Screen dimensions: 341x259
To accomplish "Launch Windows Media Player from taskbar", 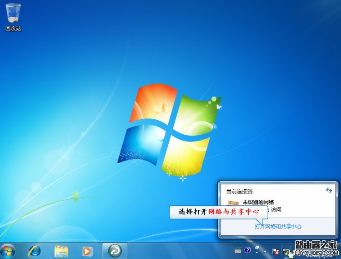I will (87, 251).
